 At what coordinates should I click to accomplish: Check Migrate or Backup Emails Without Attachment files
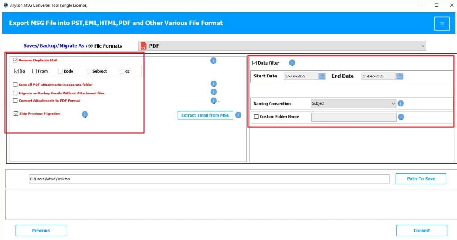point(15,93)
